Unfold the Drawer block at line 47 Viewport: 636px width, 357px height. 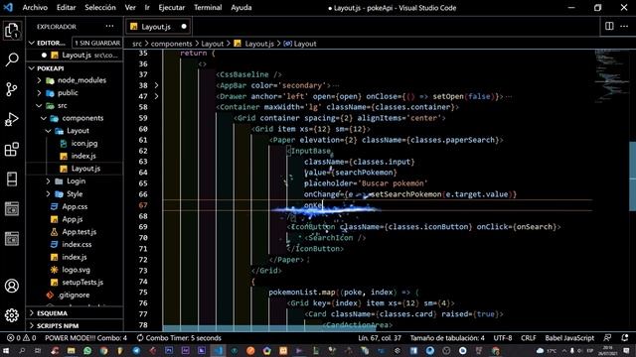coord(156,96)
